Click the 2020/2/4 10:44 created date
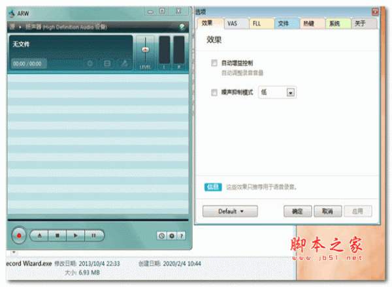This screenshot has width=392, height=287. [x=182, y=264]
